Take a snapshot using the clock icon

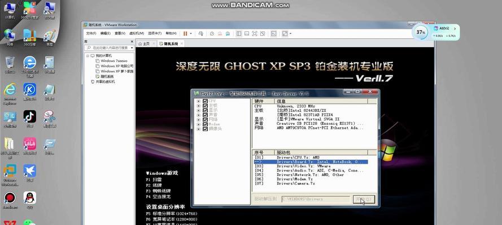[x=212, y=33]
